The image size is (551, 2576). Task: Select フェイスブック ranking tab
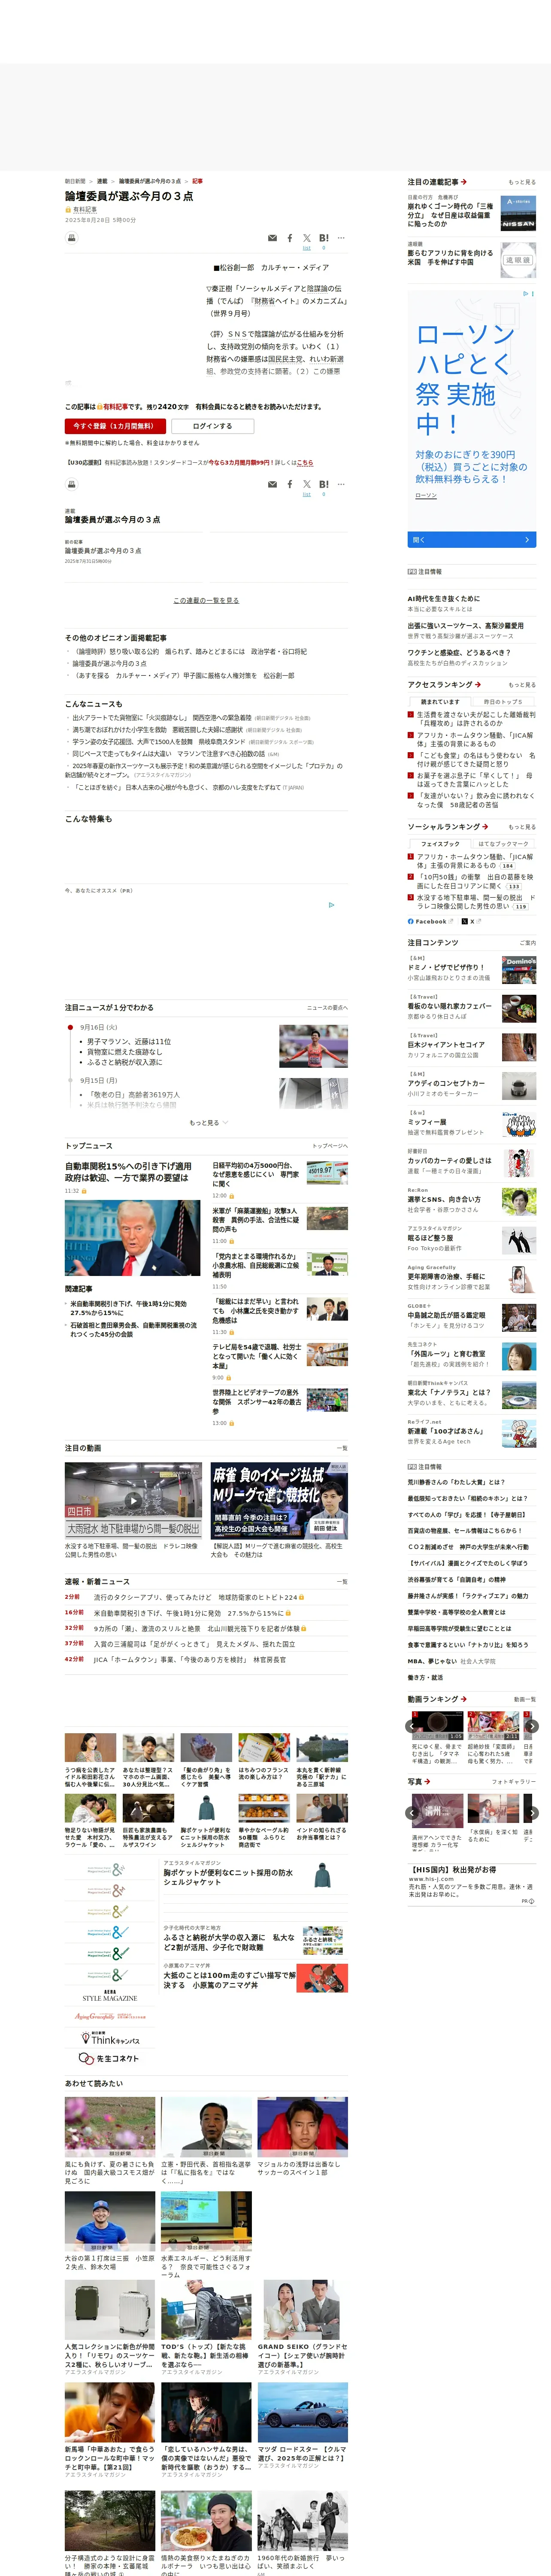click(x=440, y=843)
